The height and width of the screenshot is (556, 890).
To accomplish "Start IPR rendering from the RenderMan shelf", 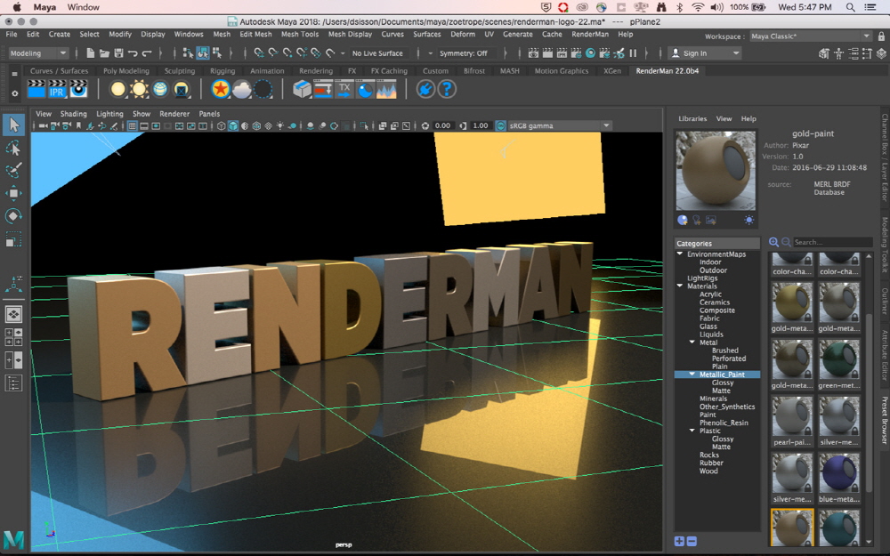I will click(58, 89).
